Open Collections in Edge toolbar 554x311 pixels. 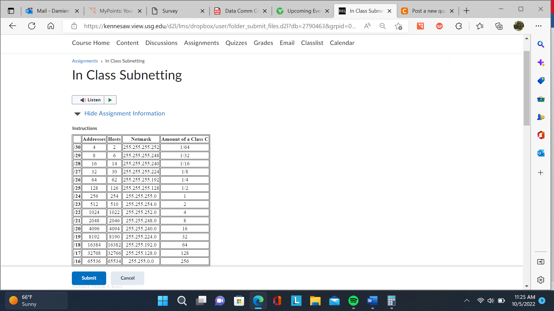click(x=499, y=26)
